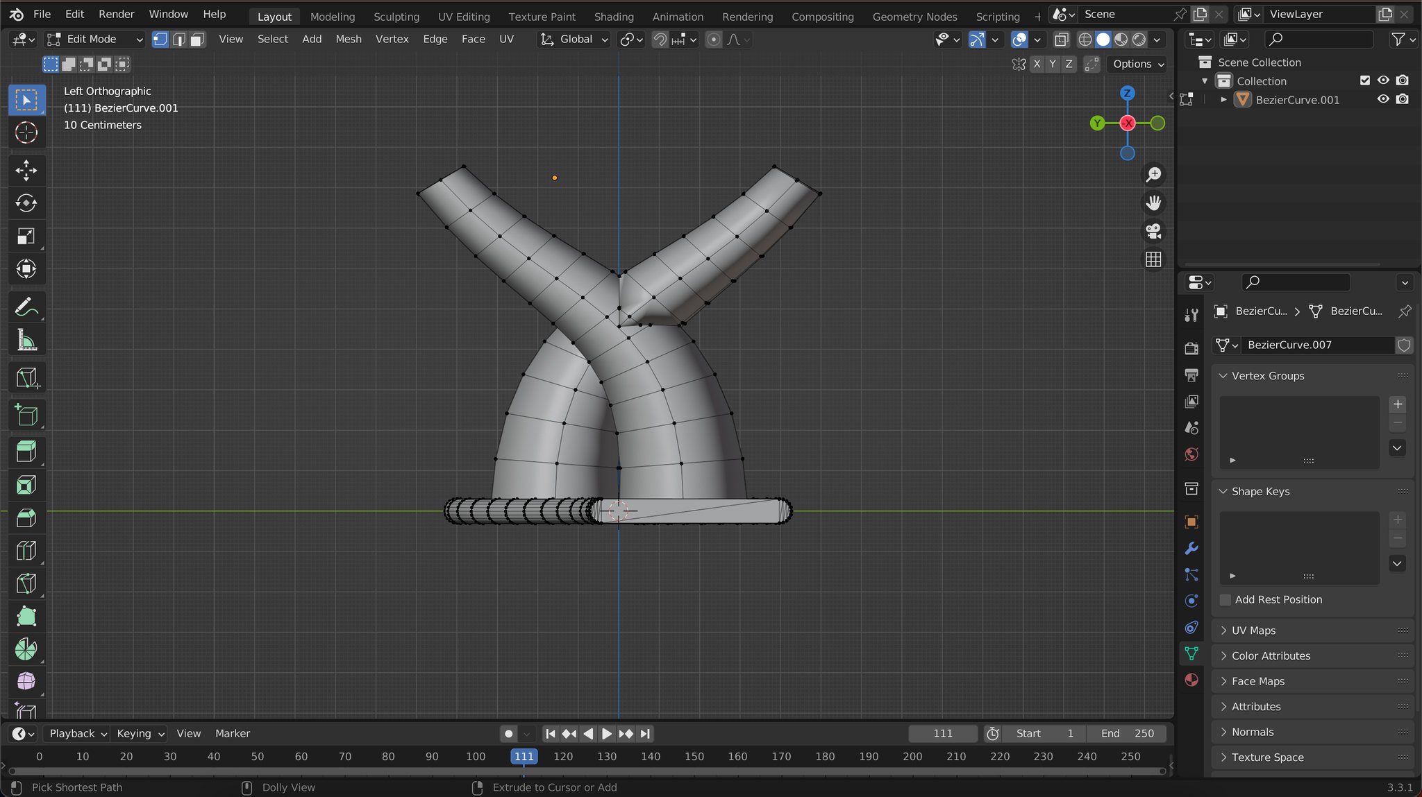Screen dimensions: 1422x797
Task: Uncheck the Collection exclude checkbox
Action: 1365,80
